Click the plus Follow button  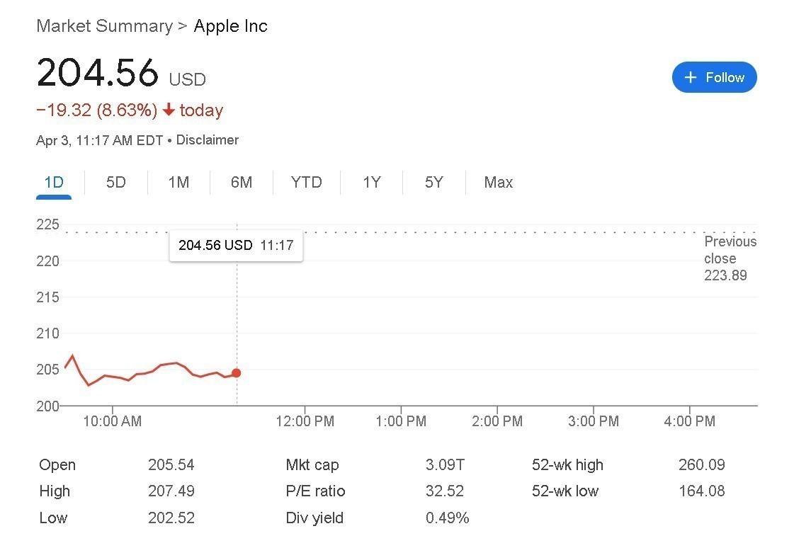[x=714, y=77]
